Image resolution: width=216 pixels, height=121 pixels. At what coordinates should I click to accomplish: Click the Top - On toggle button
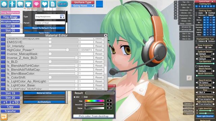(186, 2)
